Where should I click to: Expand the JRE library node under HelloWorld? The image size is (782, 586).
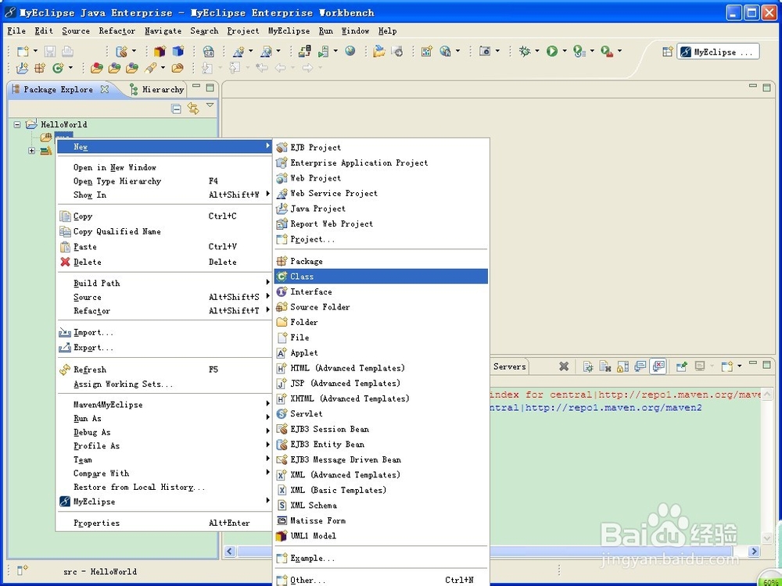[x=31, y=151]
